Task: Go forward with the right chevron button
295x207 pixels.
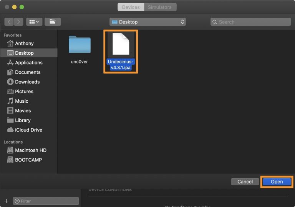Action: [18, 22]
